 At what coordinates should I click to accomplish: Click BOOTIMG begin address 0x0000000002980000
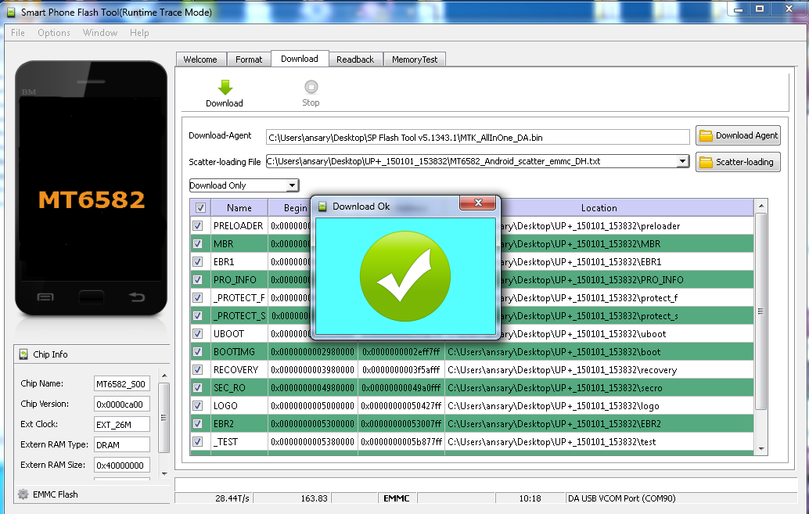click(x=313, y=352)
